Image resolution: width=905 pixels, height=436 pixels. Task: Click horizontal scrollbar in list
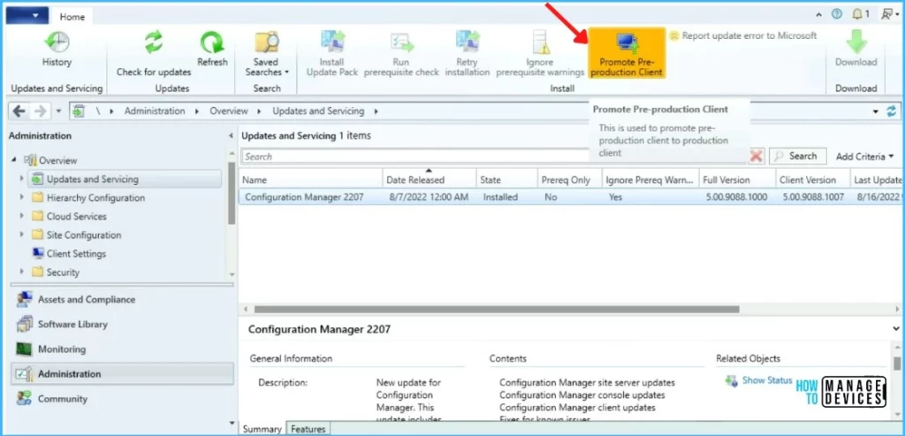(x=497, y=309)
